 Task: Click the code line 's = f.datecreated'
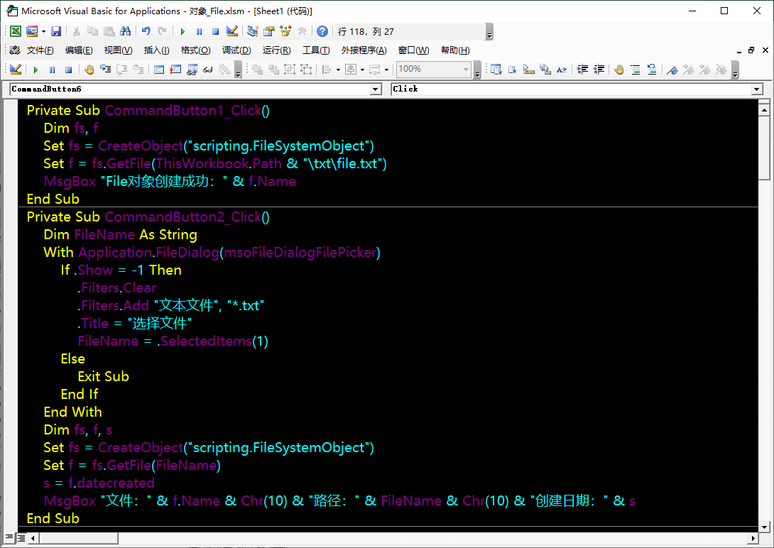99,483
